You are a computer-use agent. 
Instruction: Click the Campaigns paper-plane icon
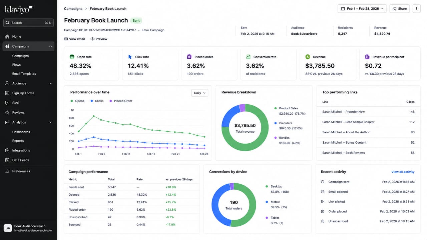pos(7,46)
